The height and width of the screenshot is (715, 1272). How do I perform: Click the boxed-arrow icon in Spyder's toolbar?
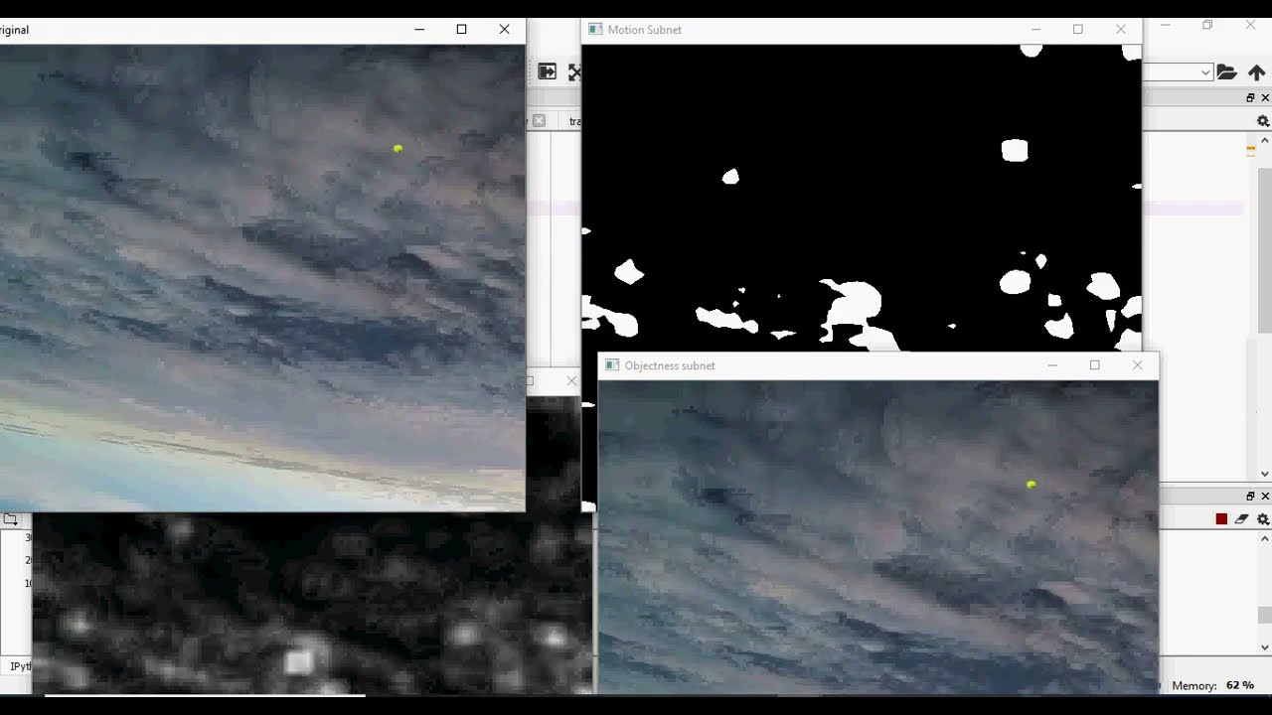tap(547, 71)
